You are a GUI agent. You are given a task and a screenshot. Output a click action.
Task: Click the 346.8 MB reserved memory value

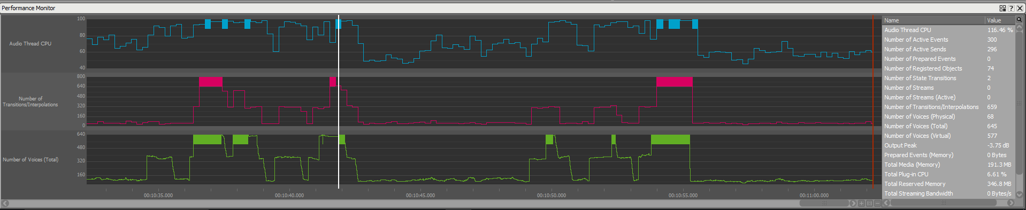click(x=999, y=184)
